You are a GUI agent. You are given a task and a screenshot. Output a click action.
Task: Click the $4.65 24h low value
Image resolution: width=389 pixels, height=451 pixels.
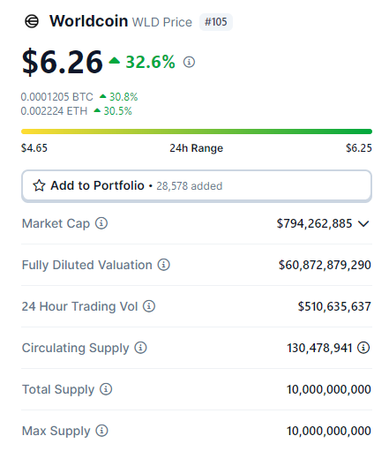(34, 148)
